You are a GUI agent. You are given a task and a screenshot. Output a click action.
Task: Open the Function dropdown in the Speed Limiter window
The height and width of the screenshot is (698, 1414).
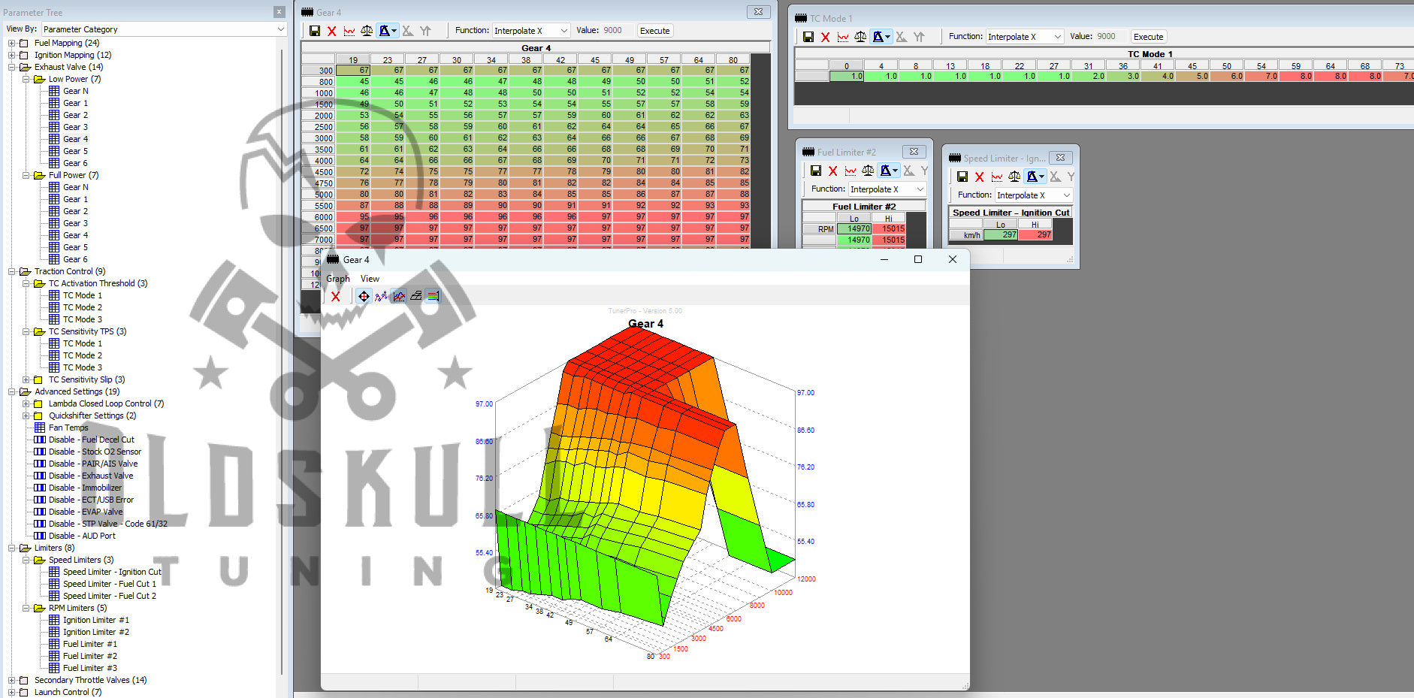pyautogui.click(x=1034, y=195)
